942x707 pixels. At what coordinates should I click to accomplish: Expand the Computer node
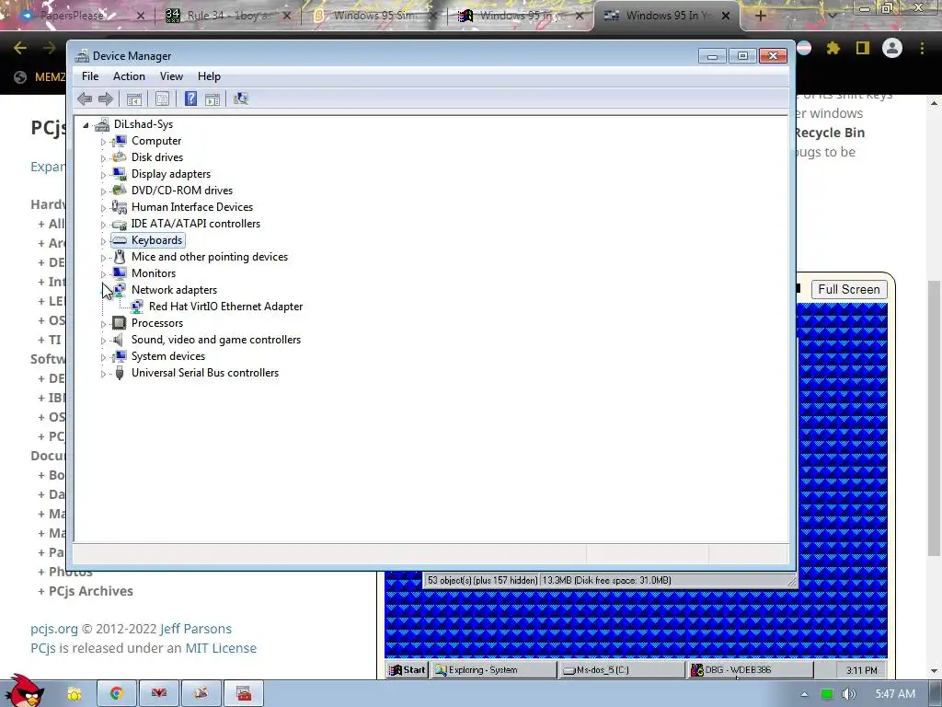(x=103, y=142)
